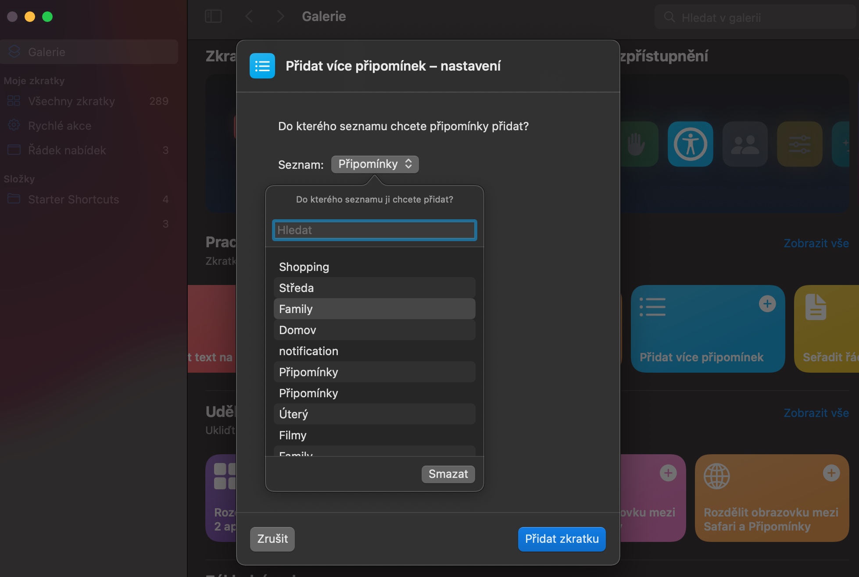Open Starter Shortcuts folder in sidebar
Image resolution: width=859 pixels, height=577 pixels.
pos(74,199)
